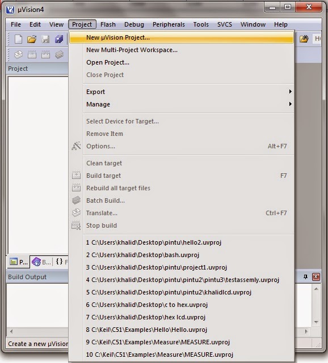328x363 pixels.
Task: Minimize the µVision4 window
Action: coord(272,7)
